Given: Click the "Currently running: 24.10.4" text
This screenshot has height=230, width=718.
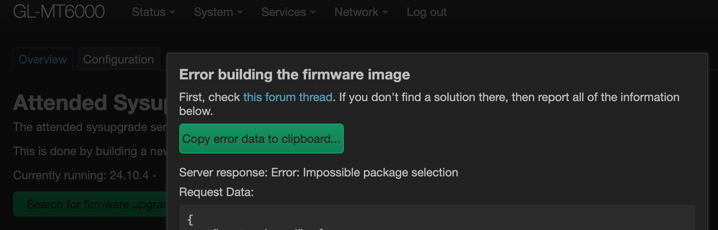Looking at the screenshot, I should tap(85, 176).
